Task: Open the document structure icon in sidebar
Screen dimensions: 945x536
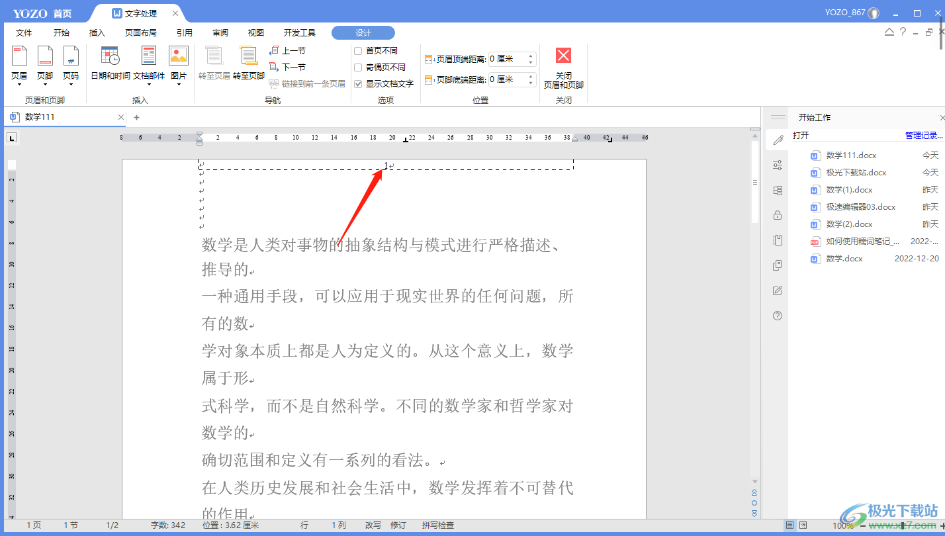Action: coord(778,190)
